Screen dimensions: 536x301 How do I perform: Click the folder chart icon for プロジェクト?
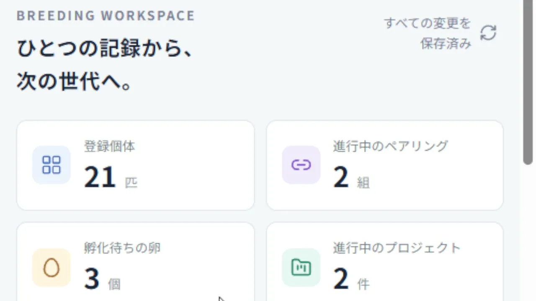301,268
